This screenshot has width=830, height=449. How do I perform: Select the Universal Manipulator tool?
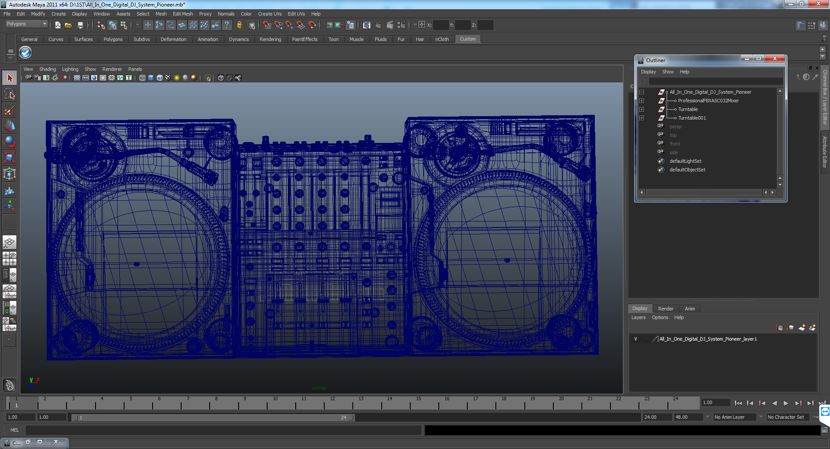(x=10, y=174)
